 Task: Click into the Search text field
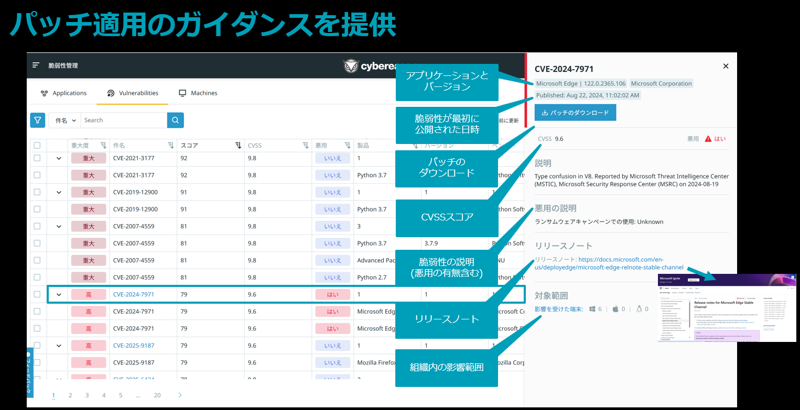pyautogui.click(x=124, y=120)
